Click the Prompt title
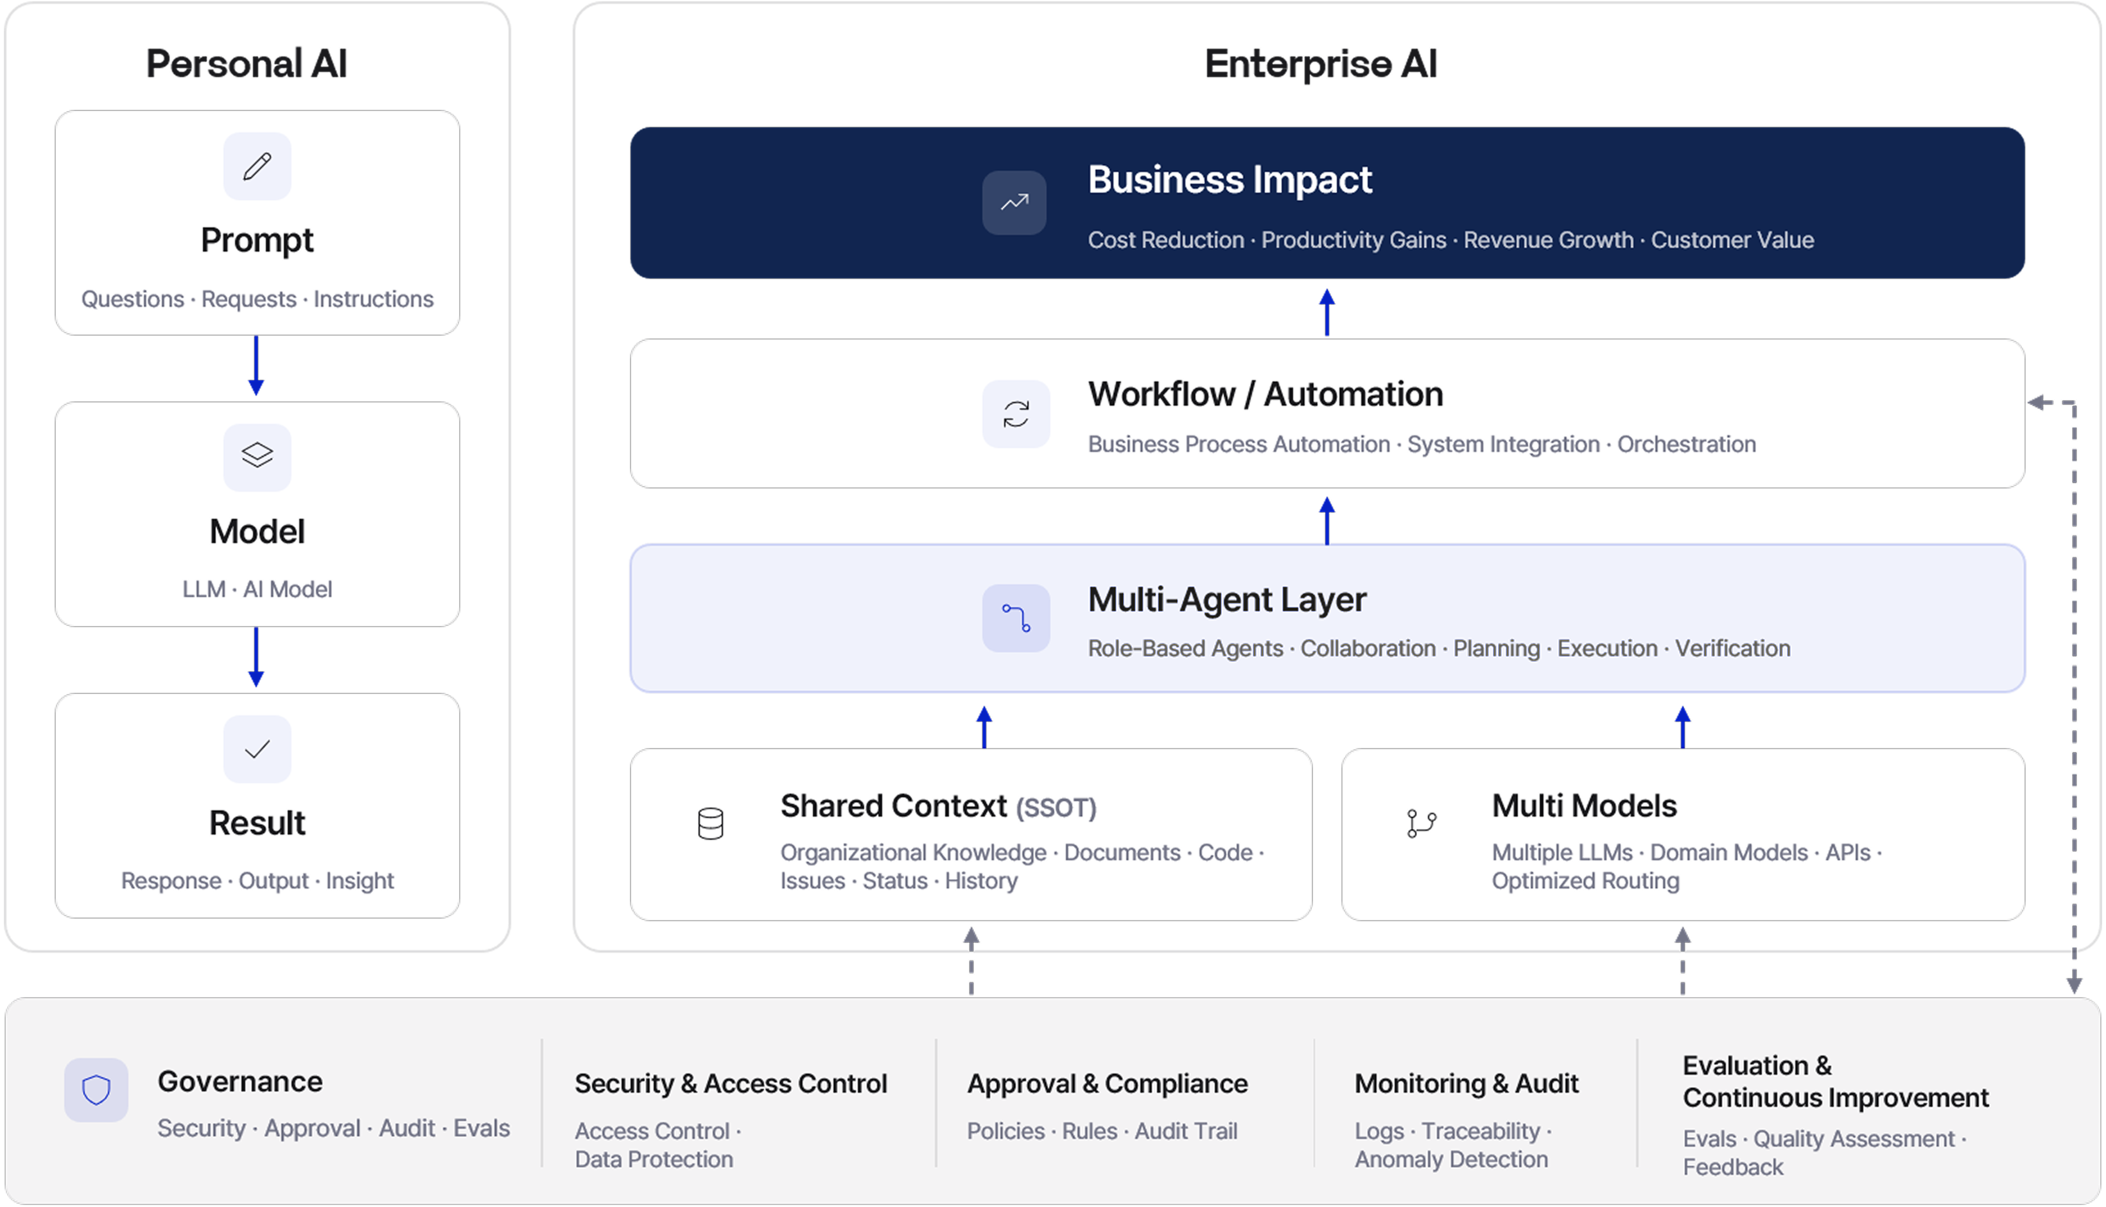 [257, 240]
